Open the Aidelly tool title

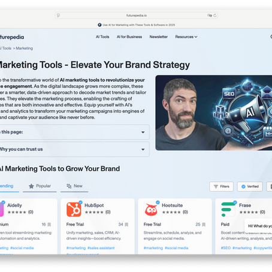(14, 205)
